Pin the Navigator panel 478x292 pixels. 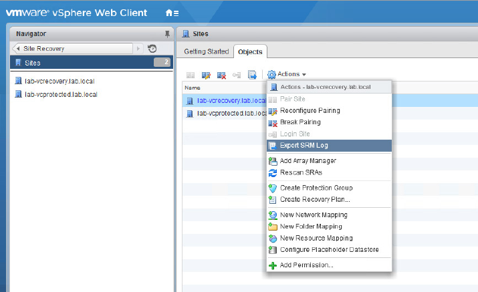tap(167, 33)
